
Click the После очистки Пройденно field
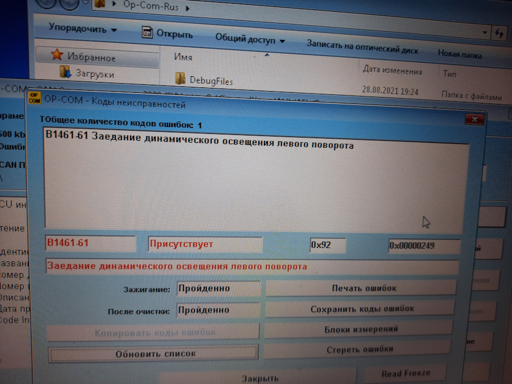(218, 310)
